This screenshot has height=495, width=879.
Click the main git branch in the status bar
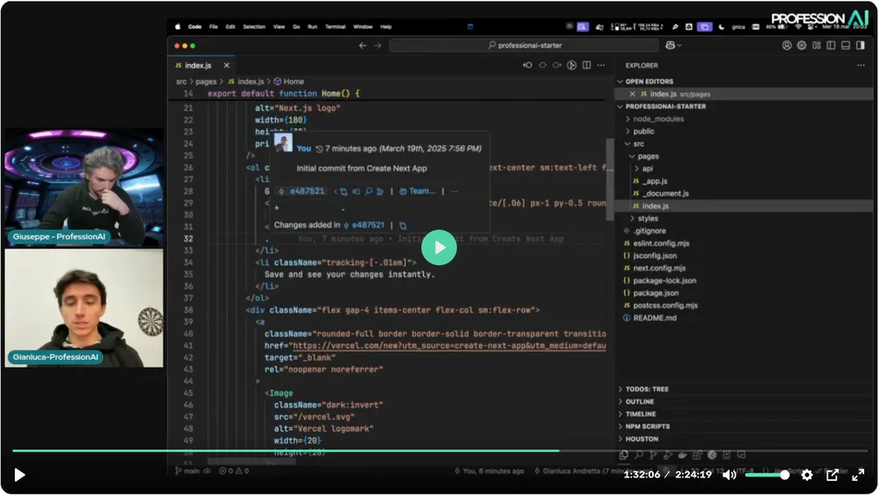click(x=188, y=471)
